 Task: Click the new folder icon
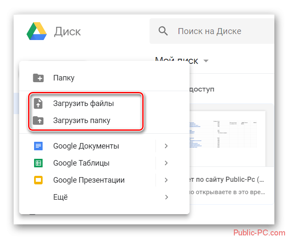click(x=38, y=78)
